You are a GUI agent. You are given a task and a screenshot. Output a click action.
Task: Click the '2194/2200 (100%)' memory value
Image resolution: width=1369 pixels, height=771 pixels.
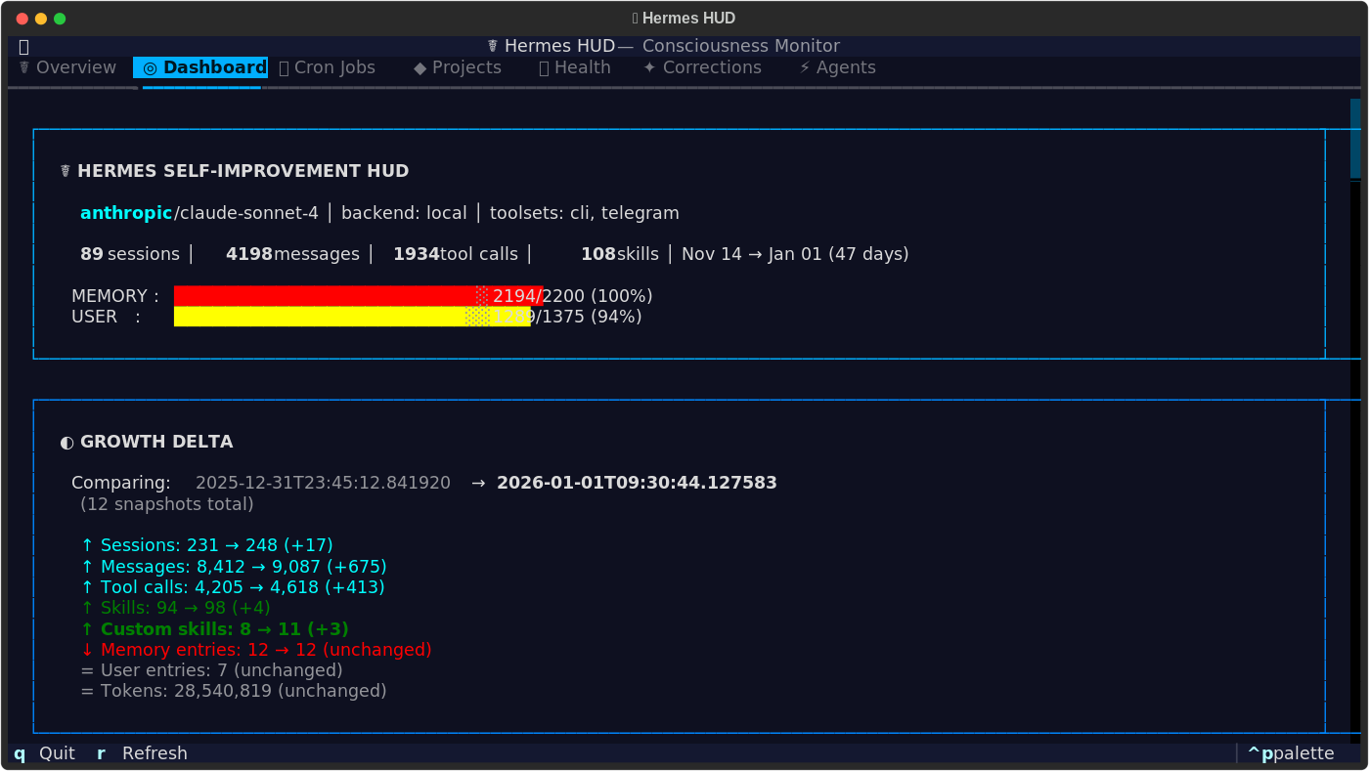573,296
